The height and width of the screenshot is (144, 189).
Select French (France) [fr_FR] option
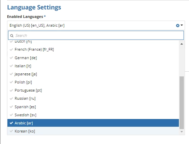[x=93, y=49]
